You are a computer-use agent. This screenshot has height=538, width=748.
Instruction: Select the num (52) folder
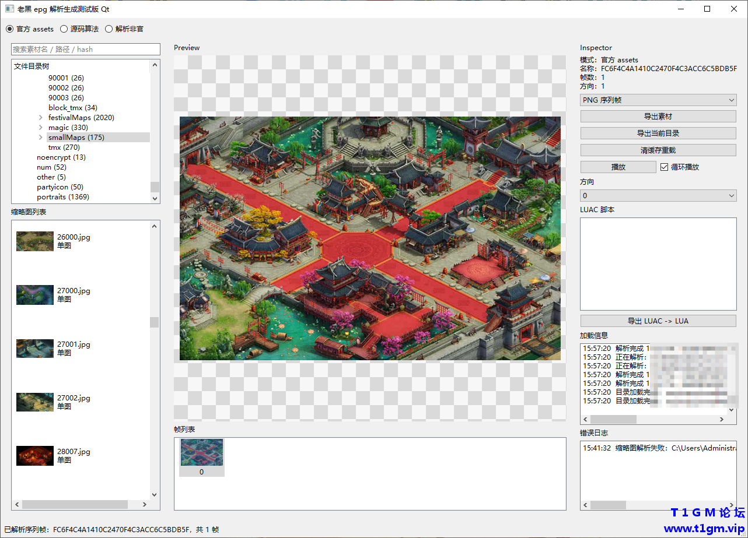click(52, 167)
